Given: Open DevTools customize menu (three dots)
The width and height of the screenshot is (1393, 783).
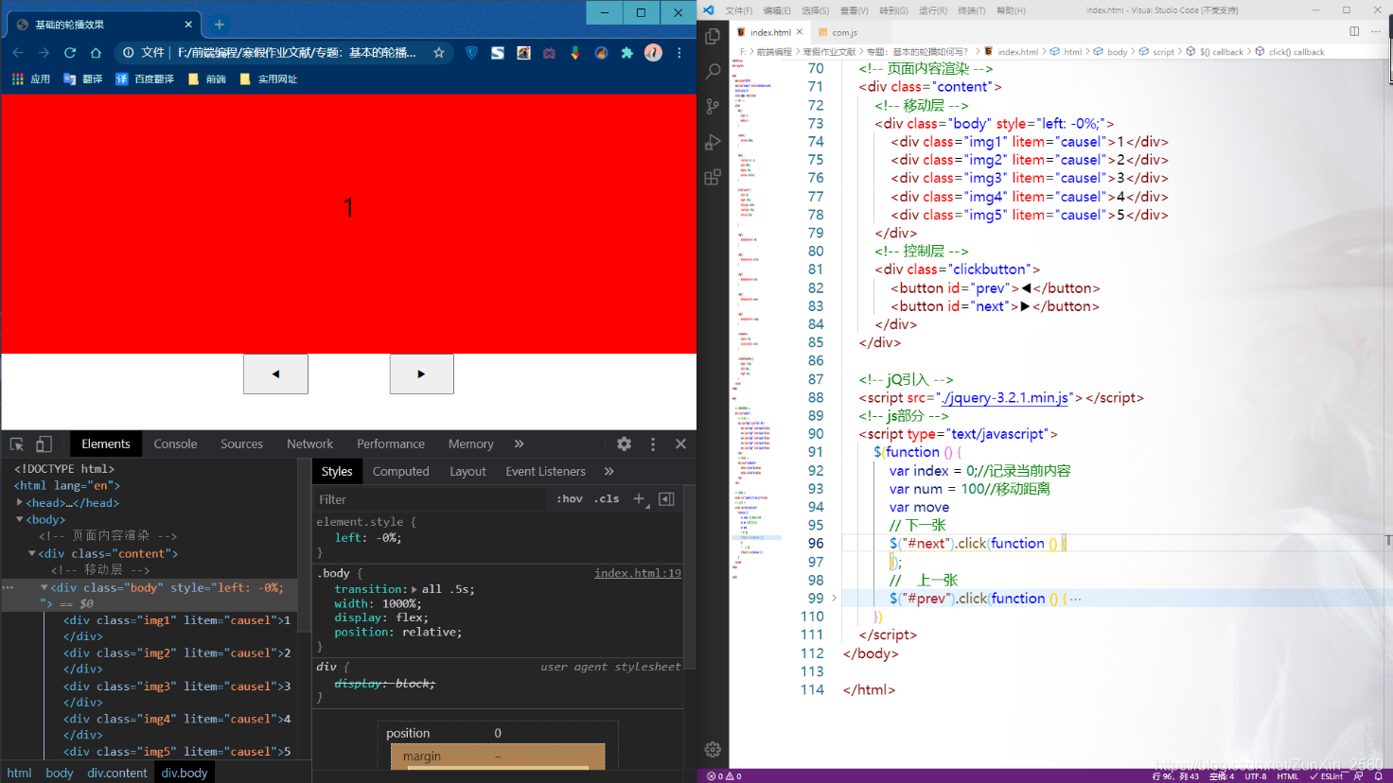Looking at the screenshot, I should pyautogui.click(x=653, y=444).
